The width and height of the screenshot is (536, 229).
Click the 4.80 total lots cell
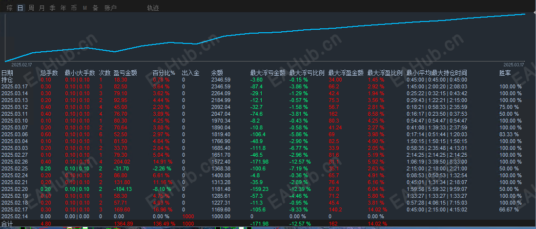(x=45, y=223)
